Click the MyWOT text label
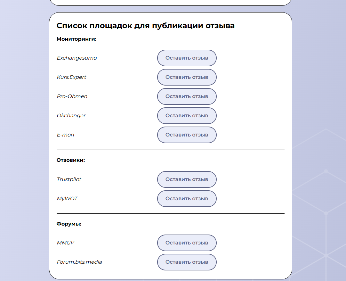Image resolution: width=346 pixels, height=281 pixels. click(67, 199)
